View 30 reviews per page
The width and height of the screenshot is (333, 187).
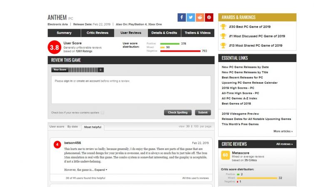coord(188,126)
